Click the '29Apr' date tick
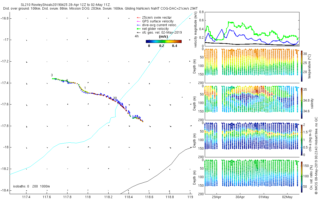This screenshot has width=320, height=200. (x=217, y=197)
